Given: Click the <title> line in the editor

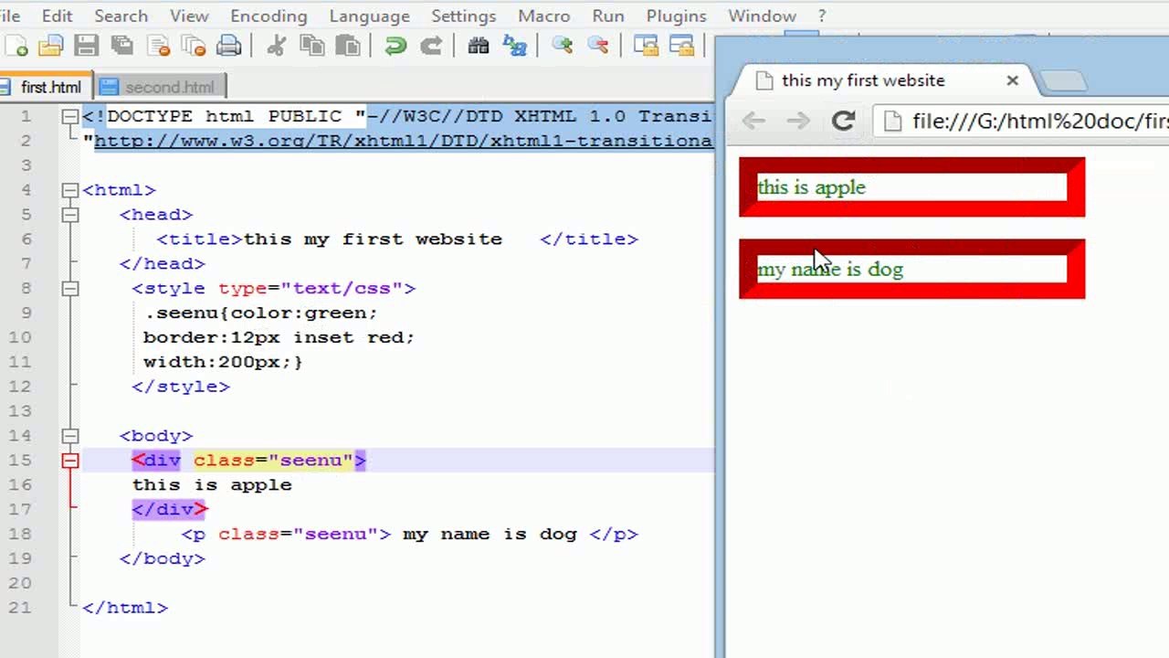Looking at the screenshot, I should (397, 239).
